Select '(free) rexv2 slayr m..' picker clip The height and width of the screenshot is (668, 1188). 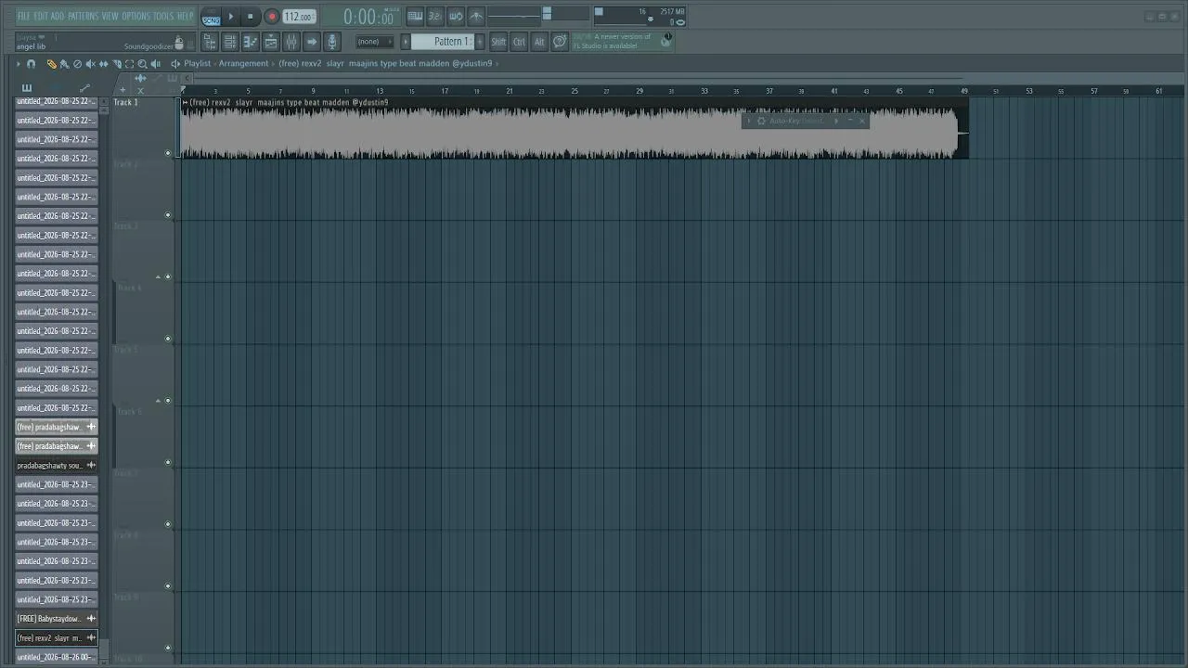[x=57, y=638]
